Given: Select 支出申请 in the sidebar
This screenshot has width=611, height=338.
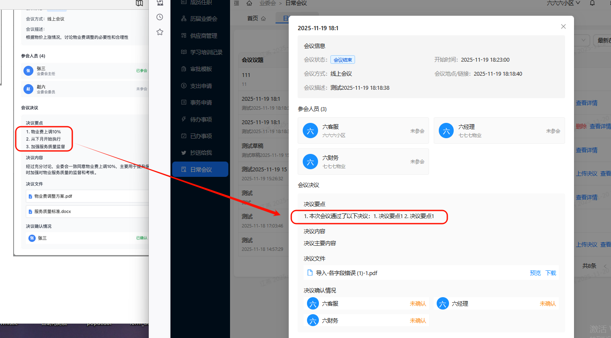Looking at the screenshot, I should pyautogui.click(x=201, y=86).
